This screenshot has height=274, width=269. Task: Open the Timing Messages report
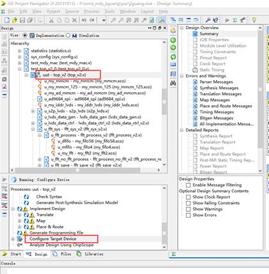click(217, 112)
